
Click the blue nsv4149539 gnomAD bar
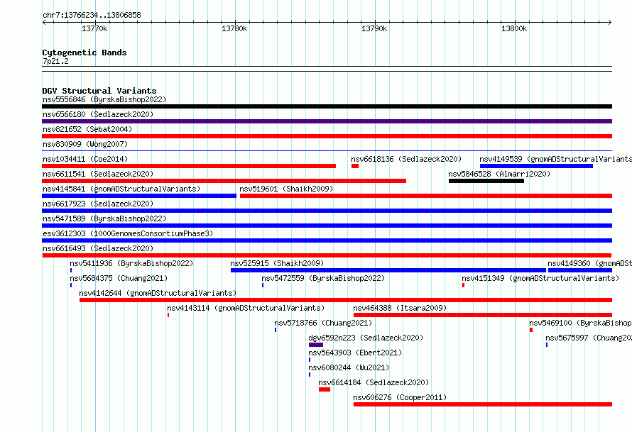coord(536,166)
